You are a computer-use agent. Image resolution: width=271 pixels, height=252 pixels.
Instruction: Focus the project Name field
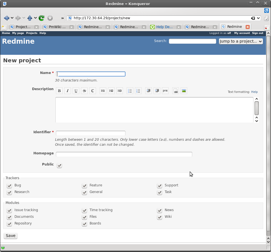(x=91, y=74)
